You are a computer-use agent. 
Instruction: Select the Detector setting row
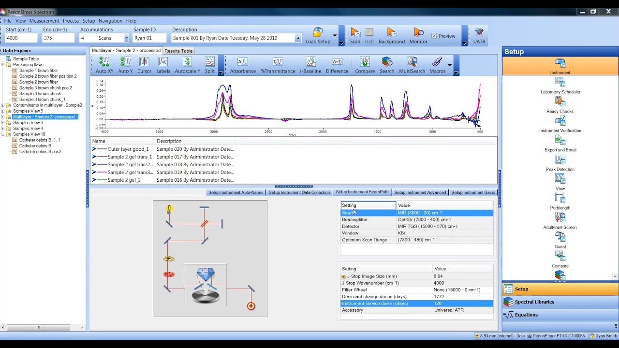[x=417, y=226]
